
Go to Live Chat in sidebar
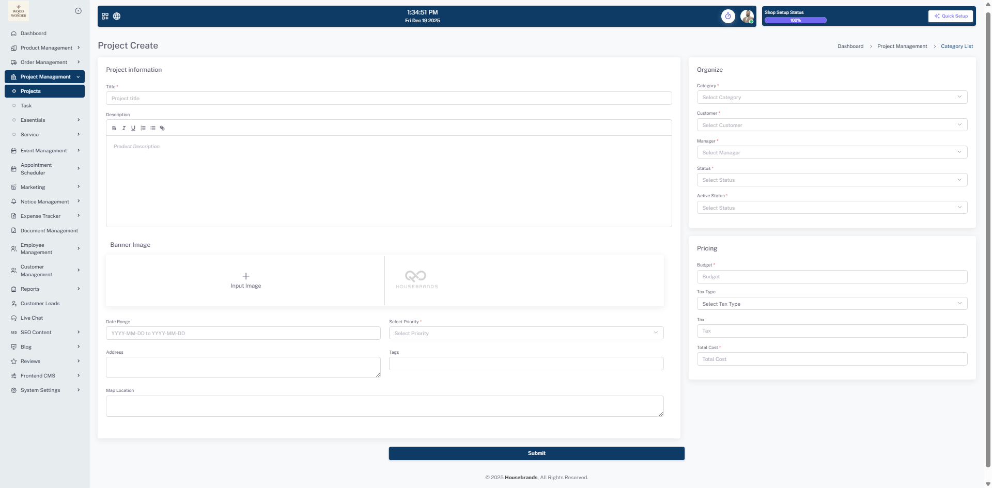click(x=32, y=318)
